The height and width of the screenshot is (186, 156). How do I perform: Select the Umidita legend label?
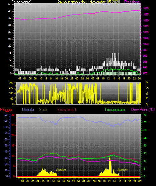[28, 110]
